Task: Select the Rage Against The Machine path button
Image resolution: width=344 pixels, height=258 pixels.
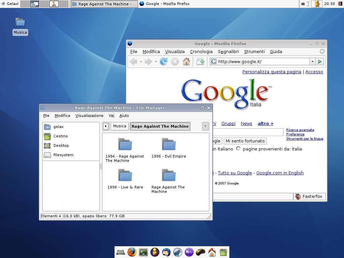Action: [160, 126]
